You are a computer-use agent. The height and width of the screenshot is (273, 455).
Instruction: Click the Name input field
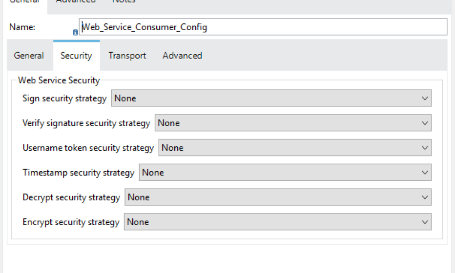point(264,27)
